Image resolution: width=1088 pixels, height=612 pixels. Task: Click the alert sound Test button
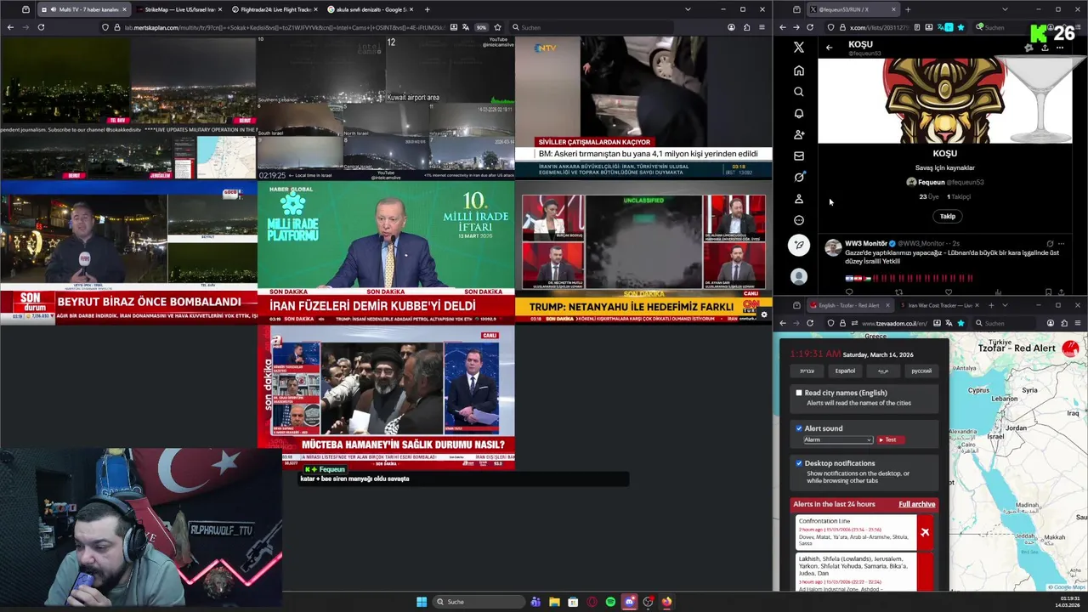[x=889, y=439]
